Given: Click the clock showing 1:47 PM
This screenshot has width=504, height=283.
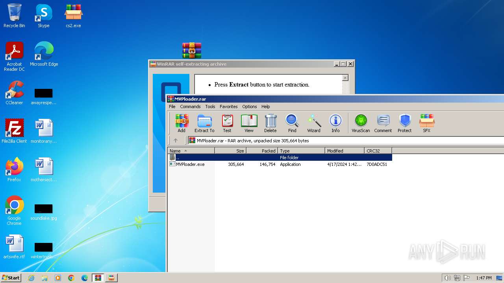Looking at the screenshot, I should [x=484, y=278].
